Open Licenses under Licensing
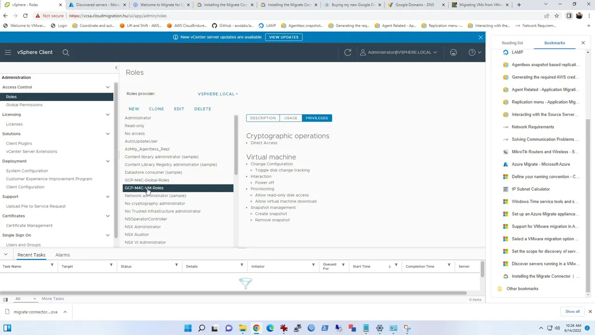This screenshot has height=335, width=595. [14, 124]
